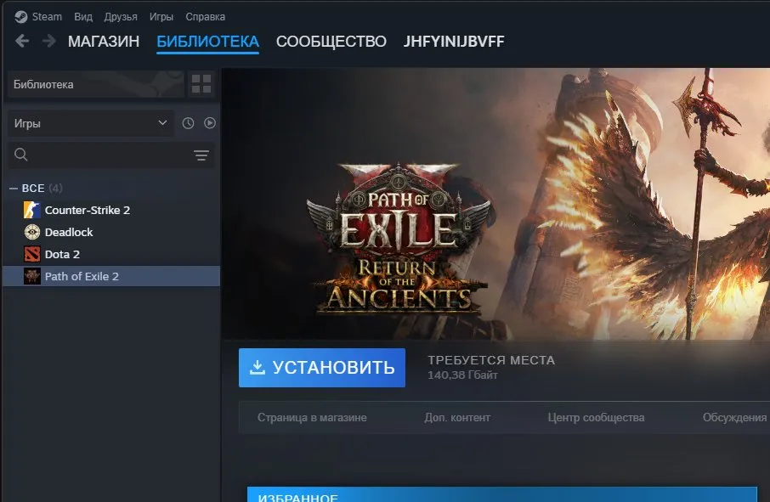Screen dimensions: 770x502
Task: Open the Steam menu
Action: (x=47, y=17)
